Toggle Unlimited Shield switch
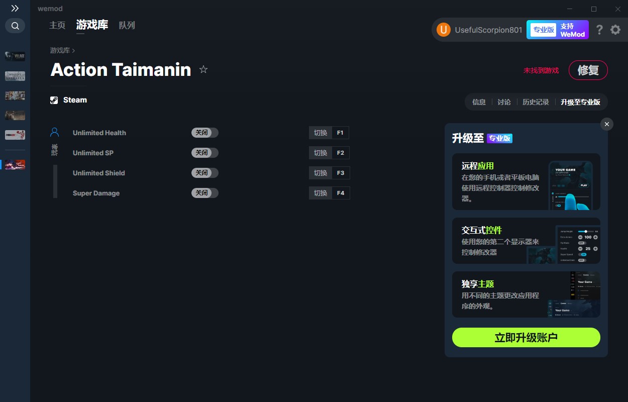Image resolution: width=628 pixels, height=402 pixels. click(205, 173)
